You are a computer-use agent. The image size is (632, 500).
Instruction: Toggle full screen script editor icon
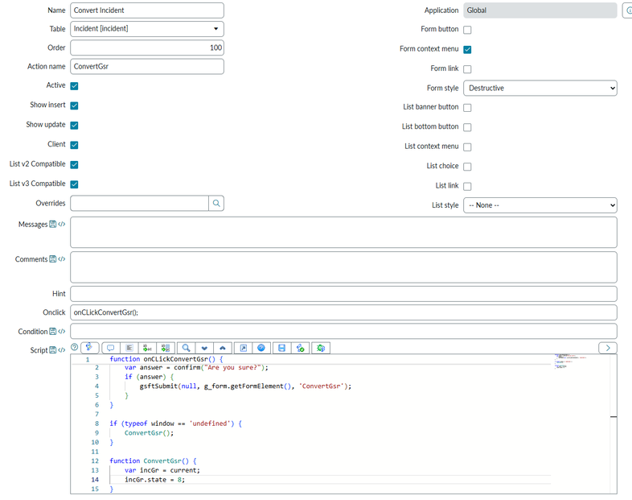click(x=243, y=348)
